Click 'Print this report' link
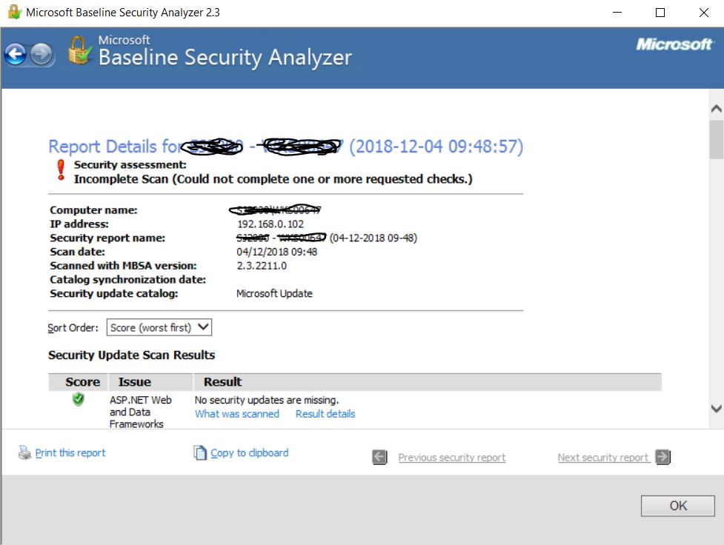The width and height of the screenshot is (724, 545). point(70,452)
